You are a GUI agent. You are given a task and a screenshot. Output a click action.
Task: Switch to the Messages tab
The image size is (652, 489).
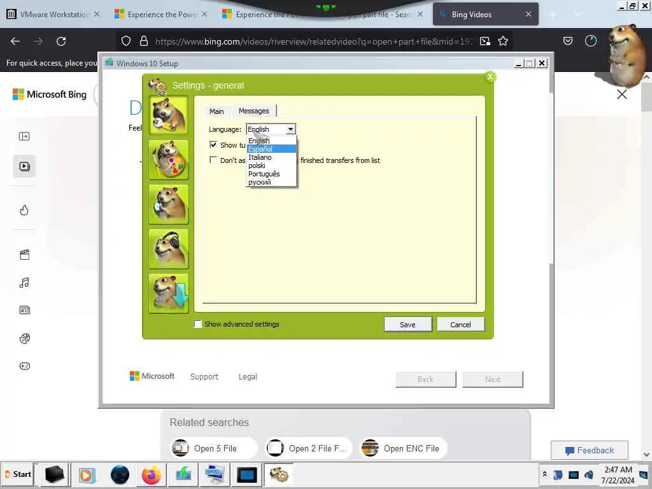point(253,111)
